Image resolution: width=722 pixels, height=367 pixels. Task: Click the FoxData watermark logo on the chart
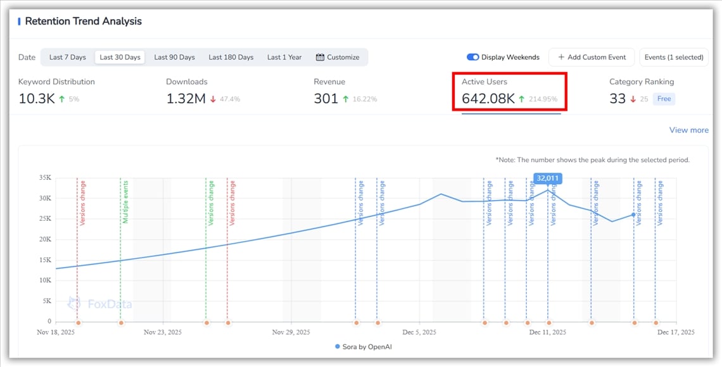pos(99,304)
